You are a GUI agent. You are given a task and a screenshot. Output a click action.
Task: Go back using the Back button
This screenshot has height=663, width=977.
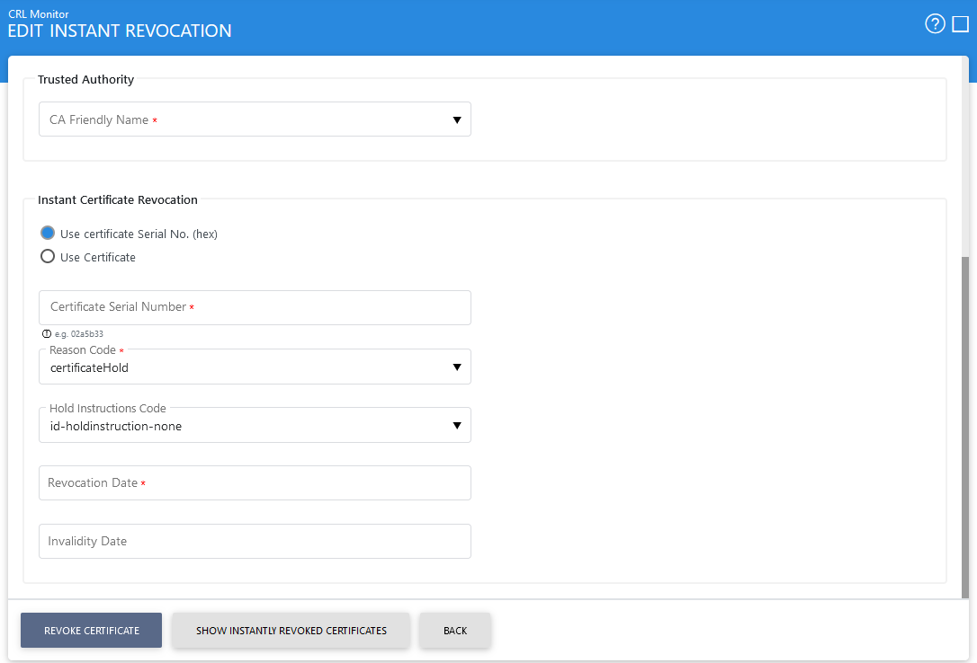[455, 631]
